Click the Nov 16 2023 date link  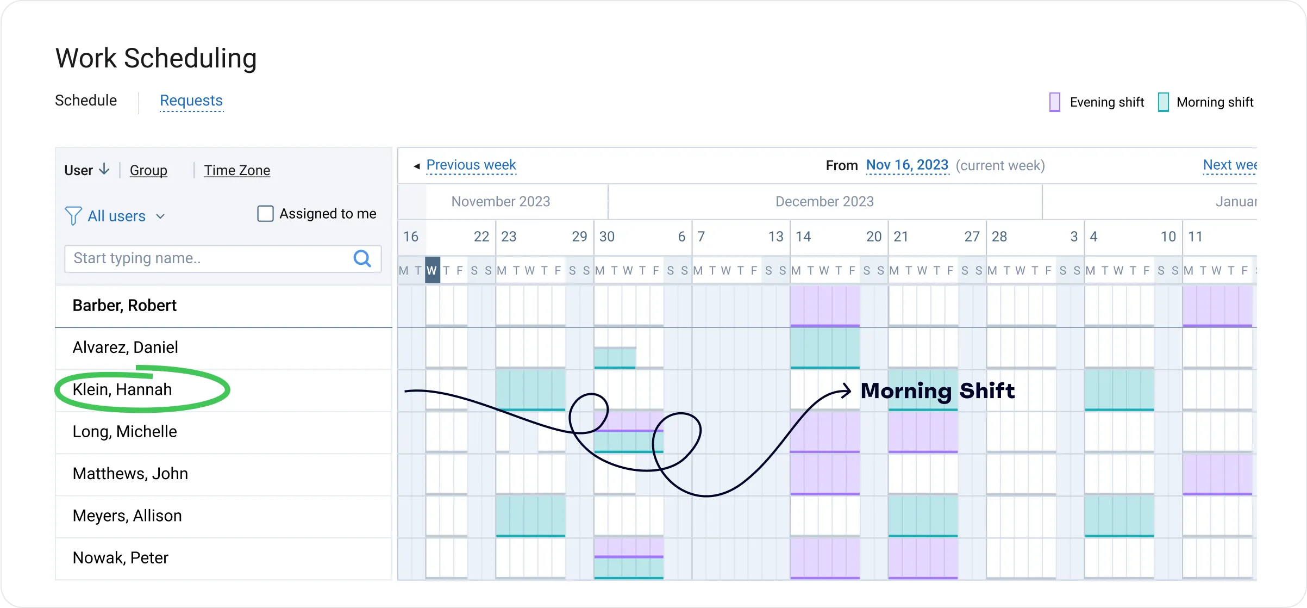click(907, 164)
